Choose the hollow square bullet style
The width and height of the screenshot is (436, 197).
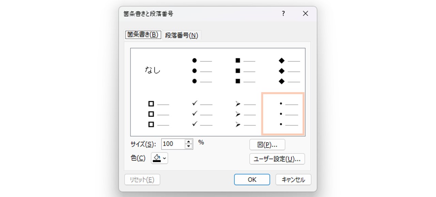(158, 114)
